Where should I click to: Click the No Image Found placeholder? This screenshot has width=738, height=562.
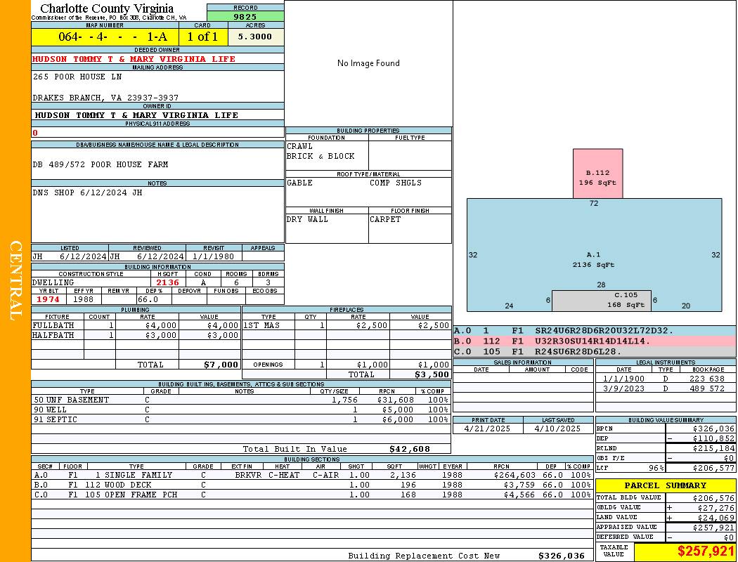368,63
